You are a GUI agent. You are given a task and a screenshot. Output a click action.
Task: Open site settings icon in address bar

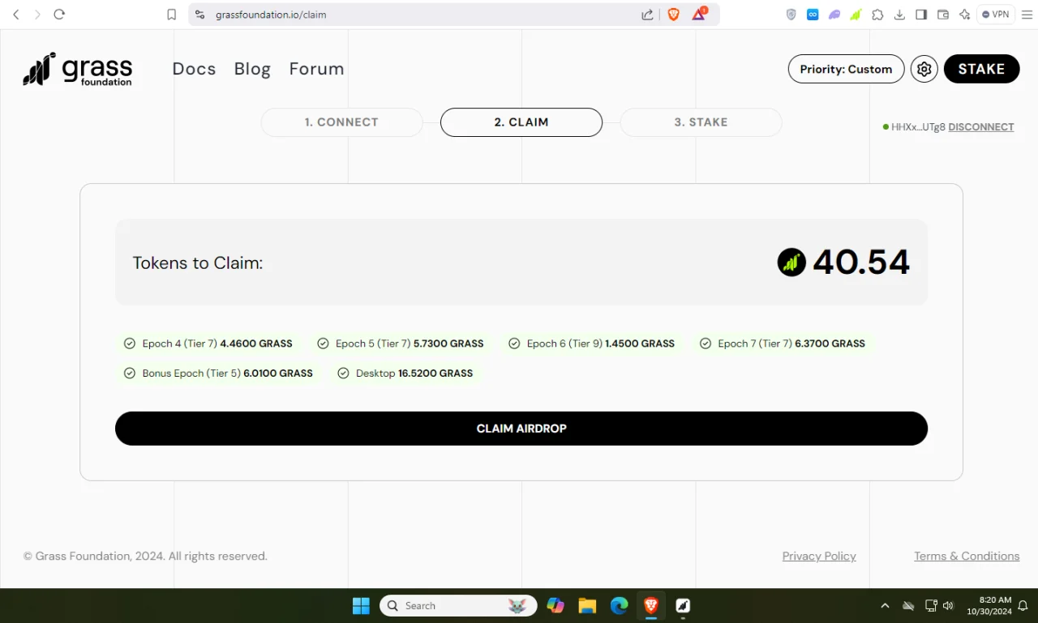pyautogui.click(x=201, y=15)
